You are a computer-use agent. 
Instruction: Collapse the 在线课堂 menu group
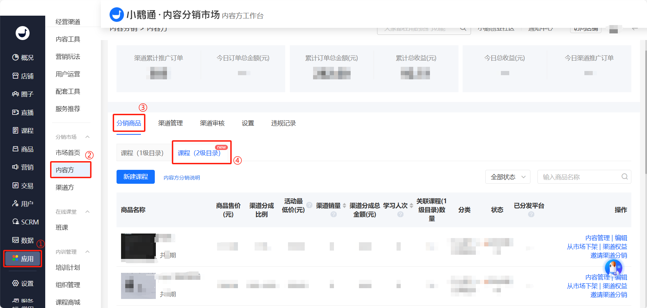[x=88, y=212]
